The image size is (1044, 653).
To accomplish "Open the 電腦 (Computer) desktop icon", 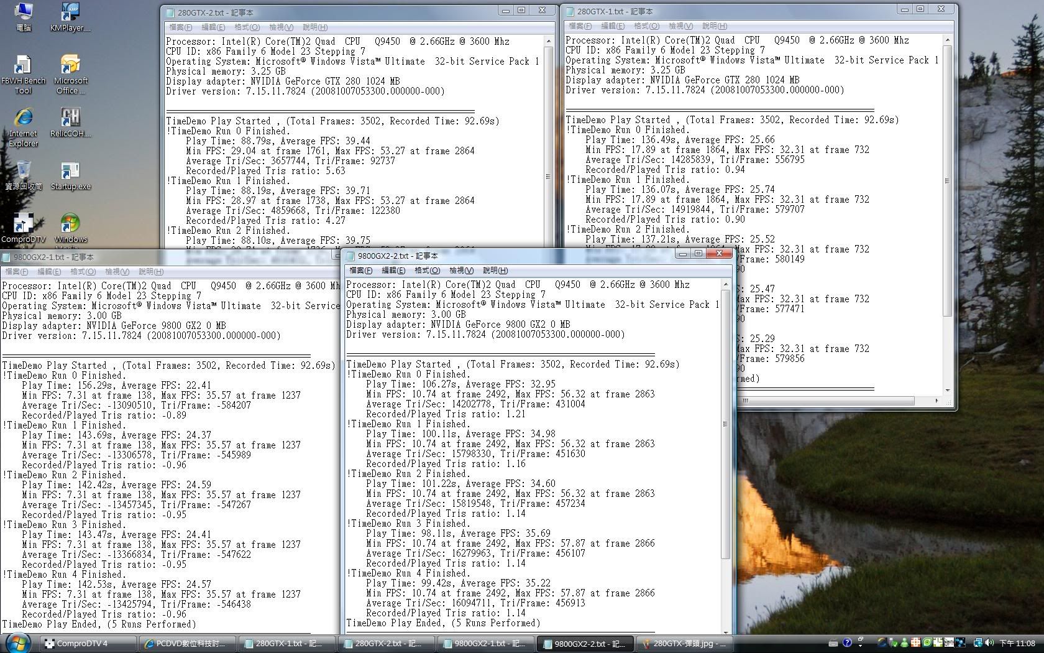I will 24,17.
